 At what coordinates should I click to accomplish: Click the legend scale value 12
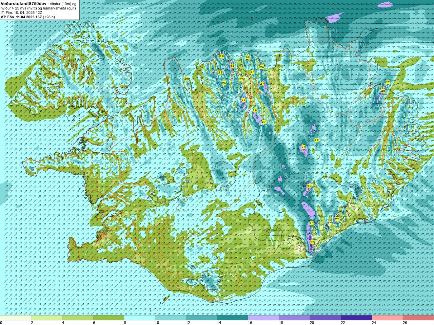(x=188, y=323)
